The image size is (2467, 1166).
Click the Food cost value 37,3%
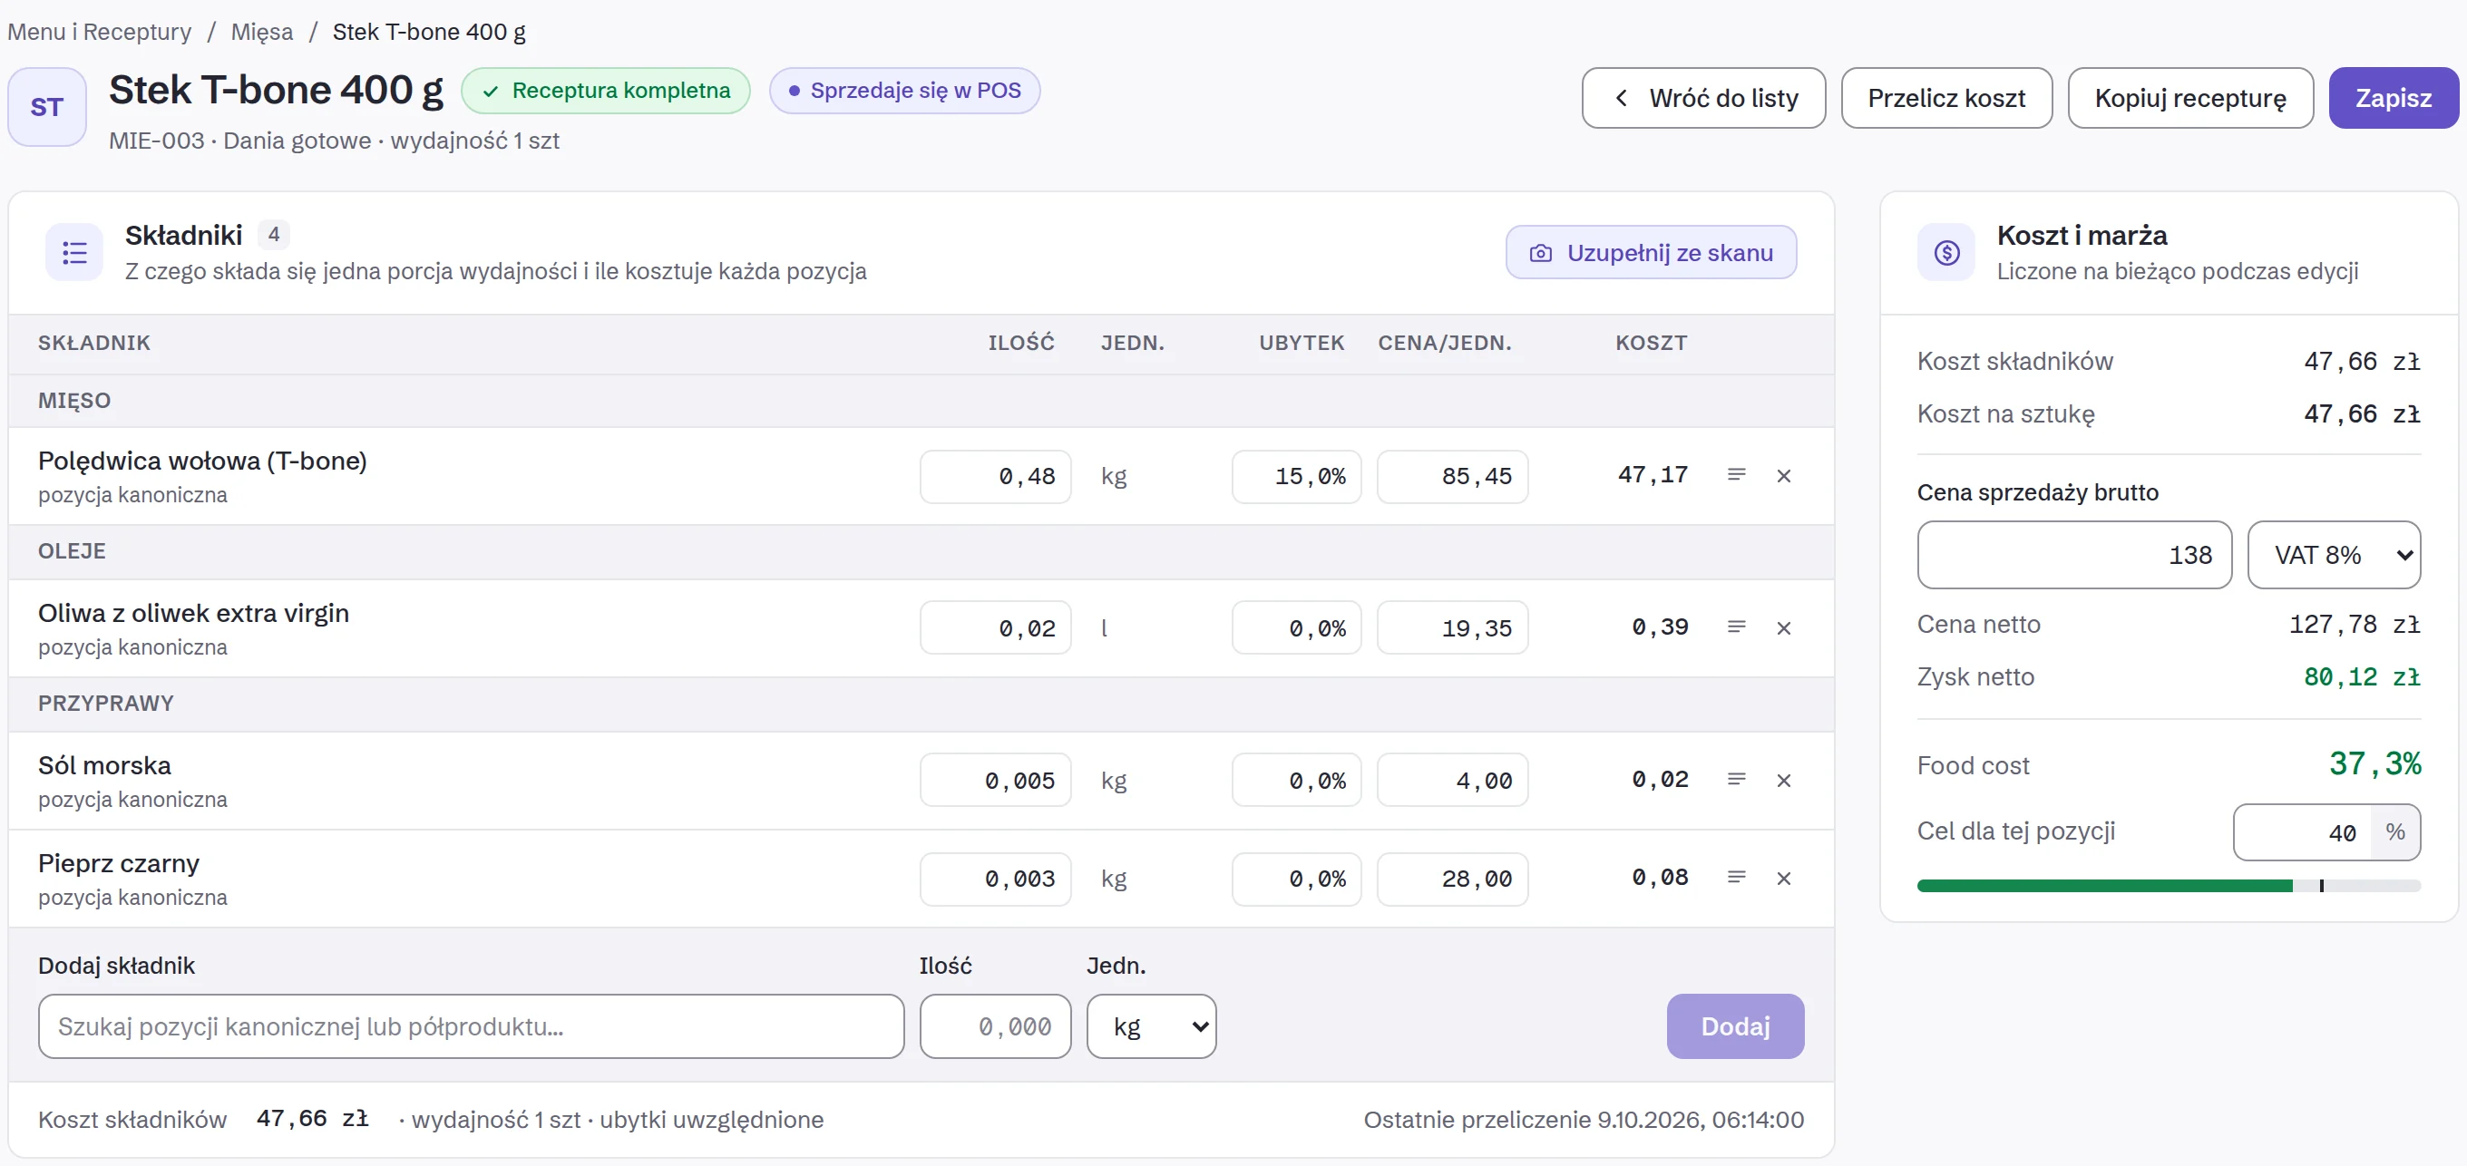2374,764
